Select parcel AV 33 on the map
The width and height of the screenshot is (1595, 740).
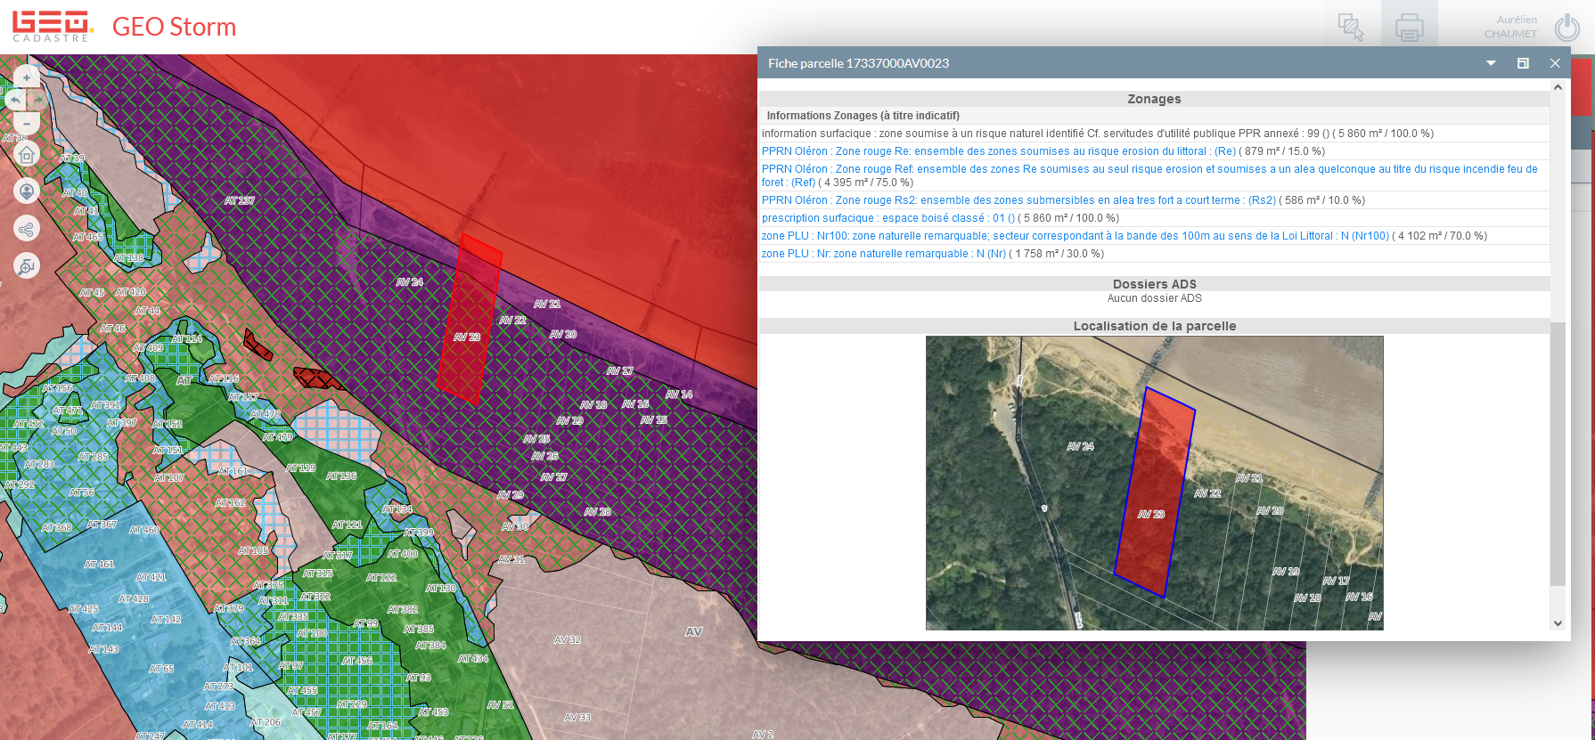(577, 717)
